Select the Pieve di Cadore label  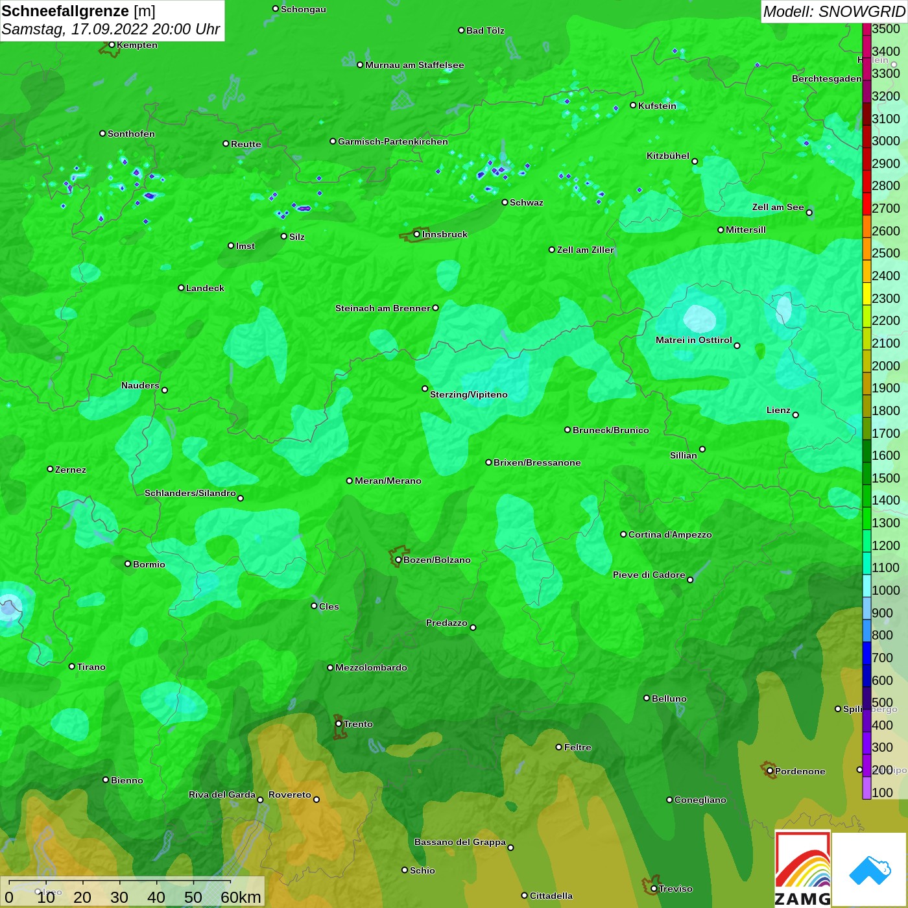(x=649, y=575)
